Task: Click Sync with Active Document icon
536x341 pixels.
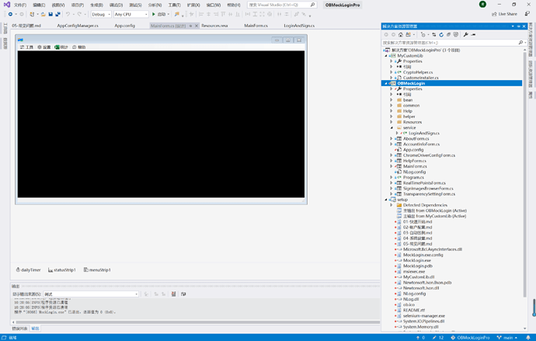Action: [x=433, y=34]
